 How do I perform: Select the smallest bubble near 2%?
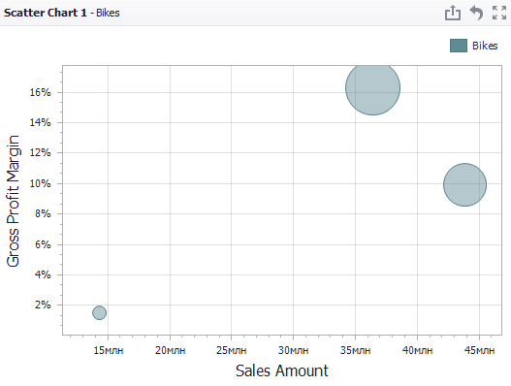pyautogui.click(x=99, y=312)
